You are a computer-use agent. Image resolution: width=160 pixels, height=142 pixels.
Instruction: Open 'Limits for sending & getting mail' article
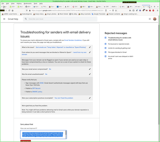pos(119,48)
